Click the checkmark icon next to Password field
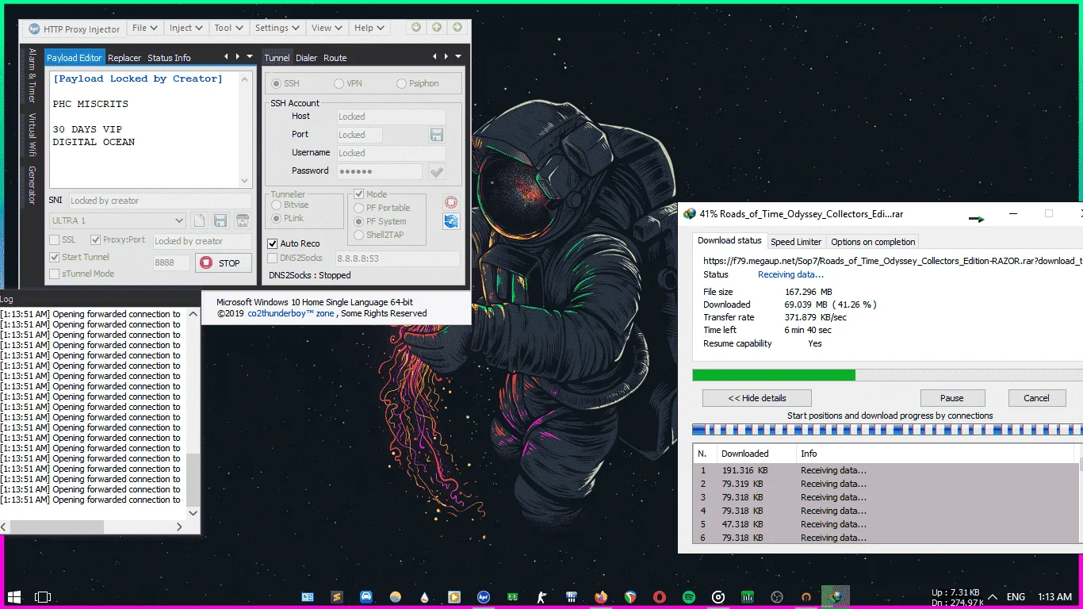 (436, 171)
